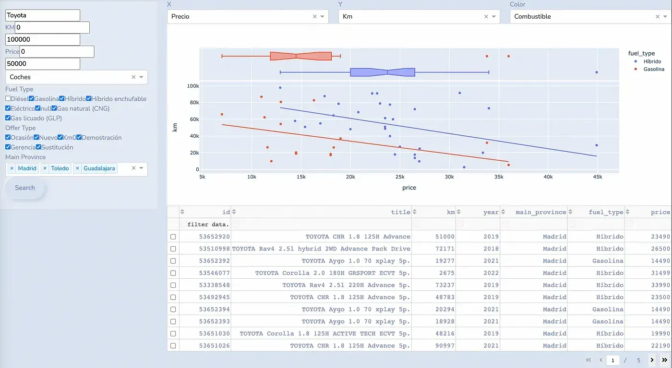
Task: Clear the Y axis Km selection
Action: point(486,16)
